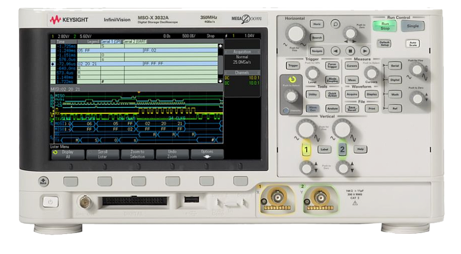Click the Navigate key

[x=317, y=51]
